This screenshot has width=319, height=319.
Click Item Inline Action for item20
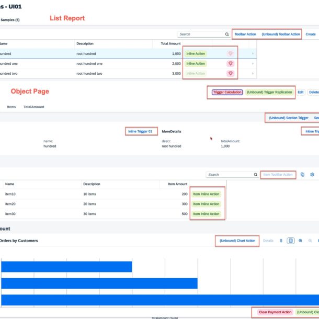[x=206, y=204]
